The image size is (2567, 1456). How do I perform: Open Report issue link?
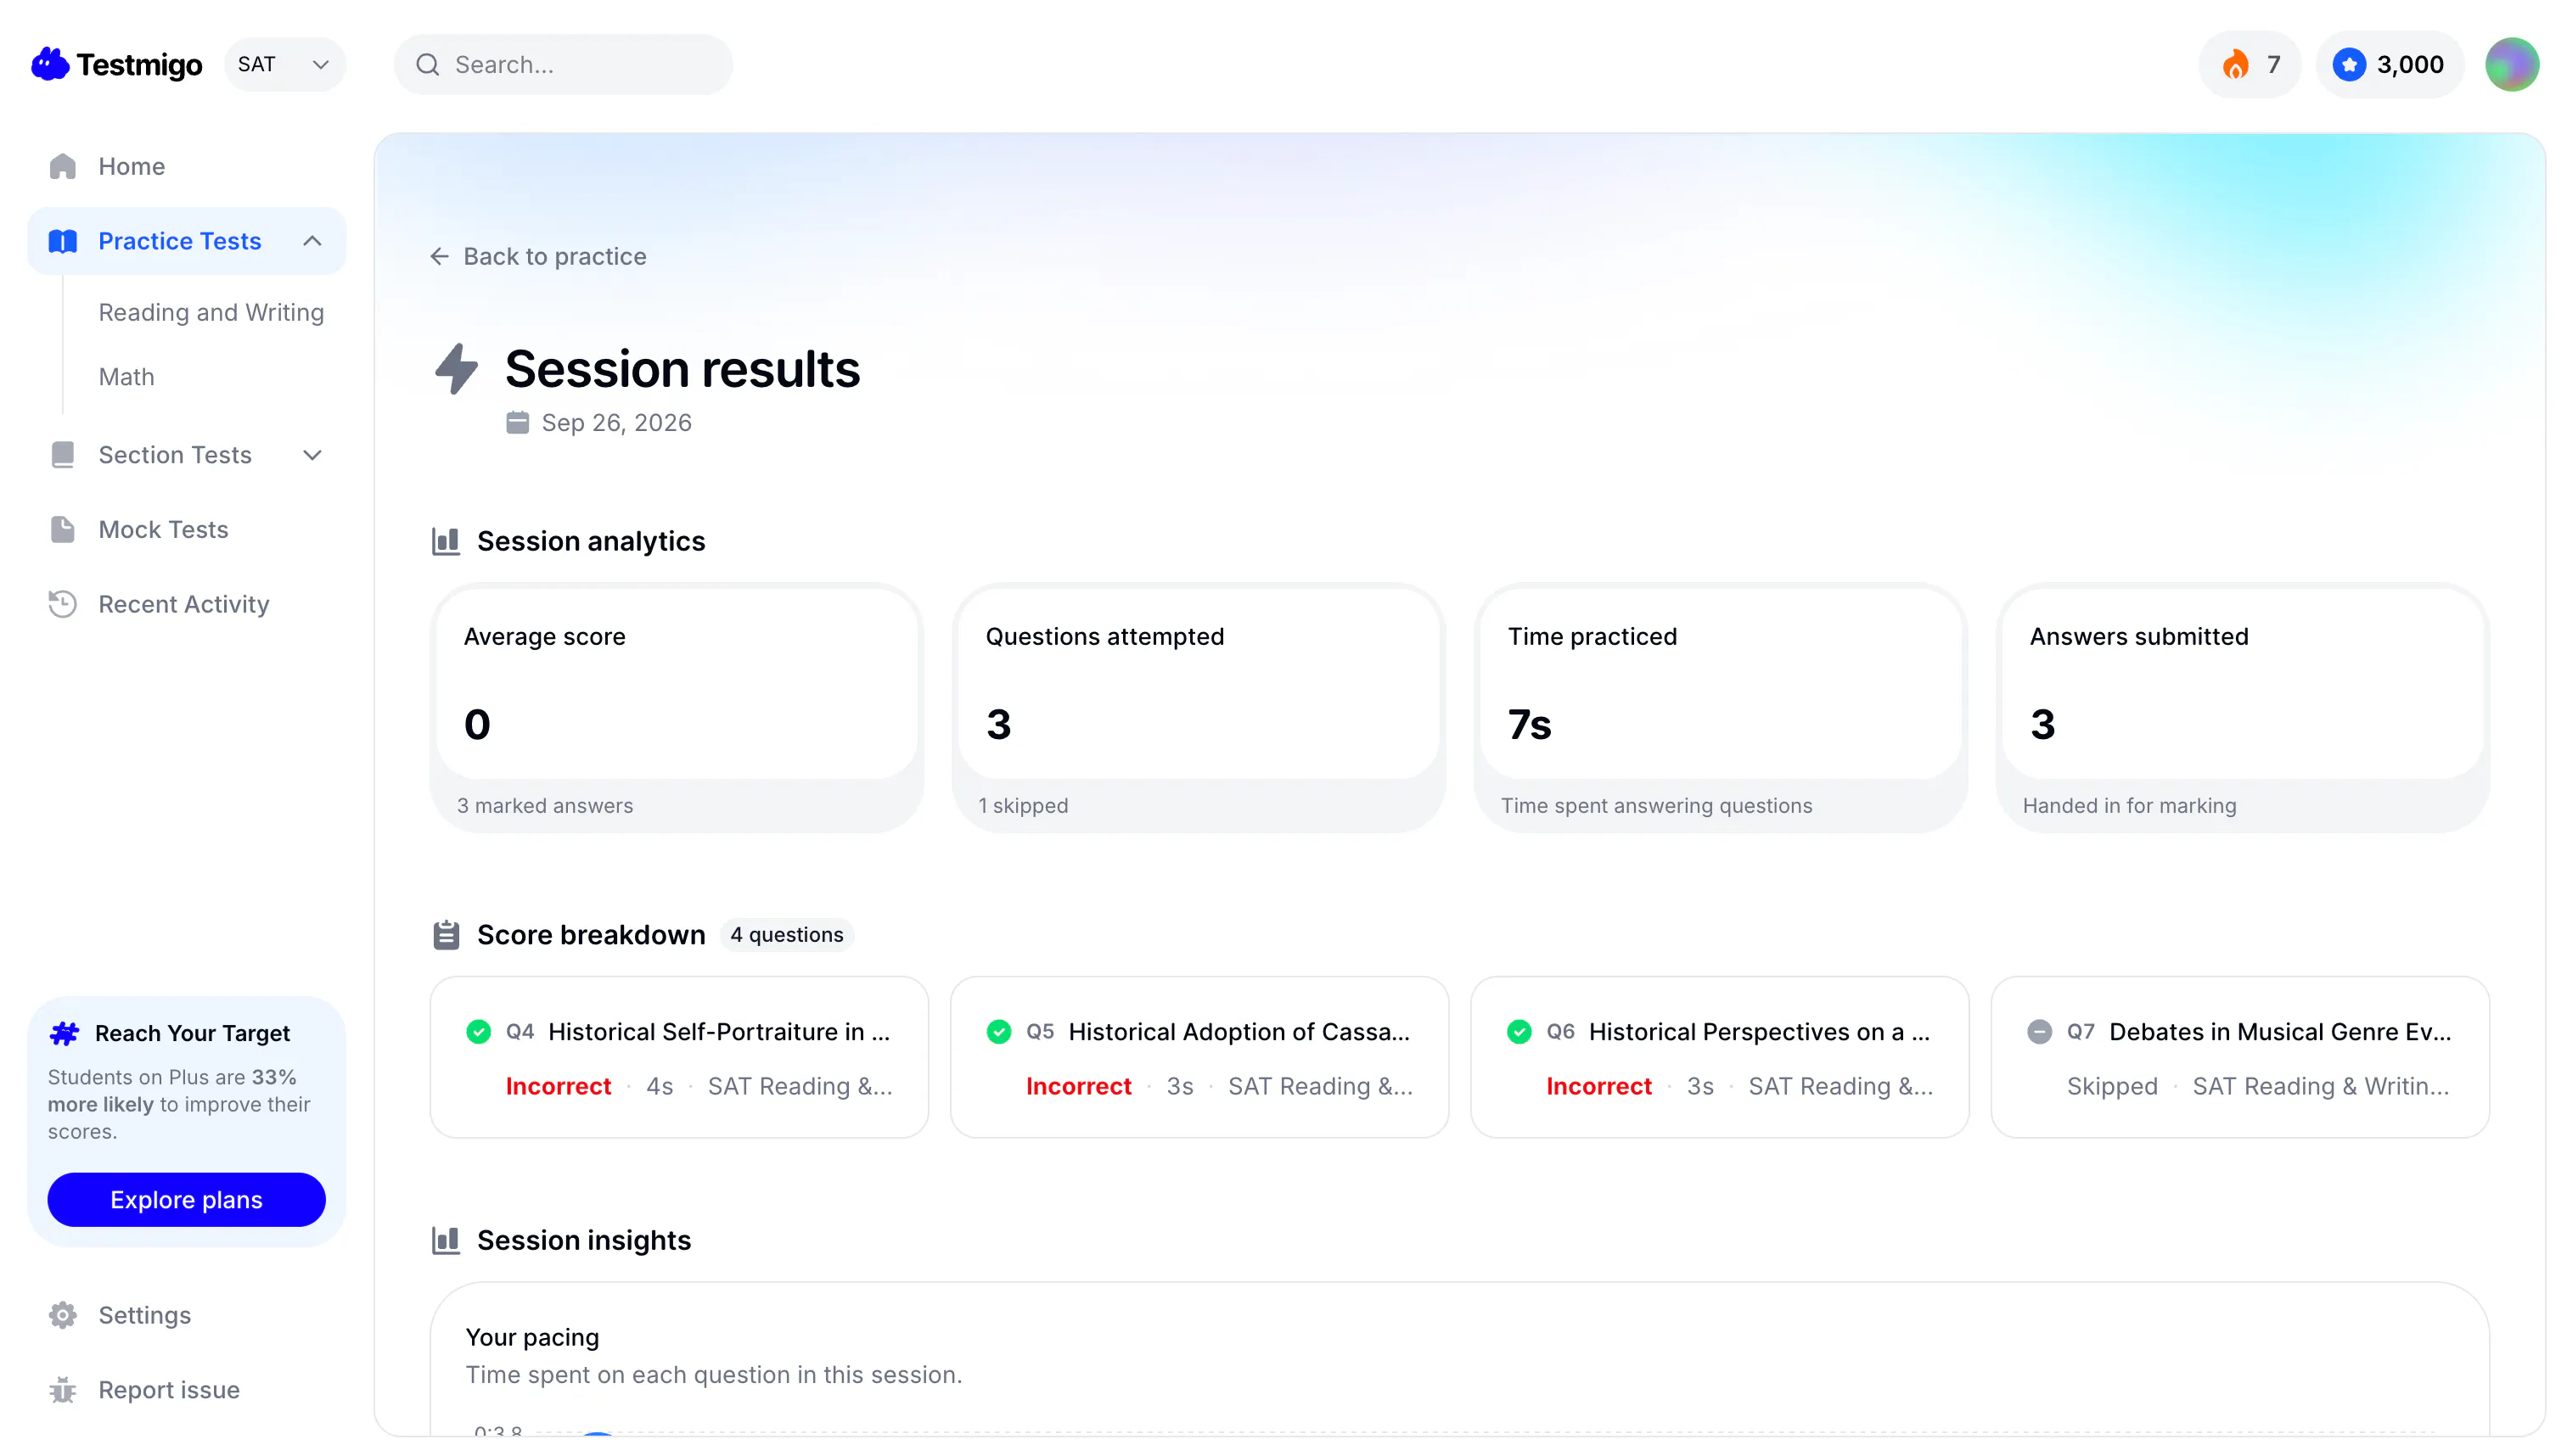186,1390
